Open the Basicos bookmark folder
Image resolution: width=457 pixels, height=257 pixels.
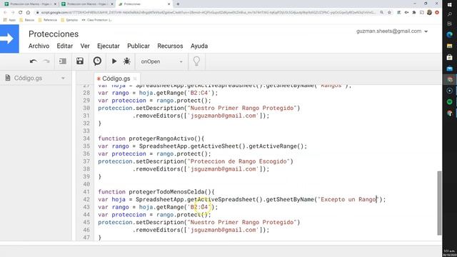pos(27,20)
